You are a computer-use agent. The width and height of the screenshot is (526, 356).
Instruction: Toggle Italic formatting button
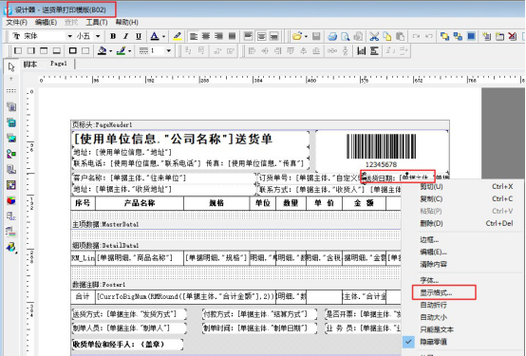(x=125, y=36)
